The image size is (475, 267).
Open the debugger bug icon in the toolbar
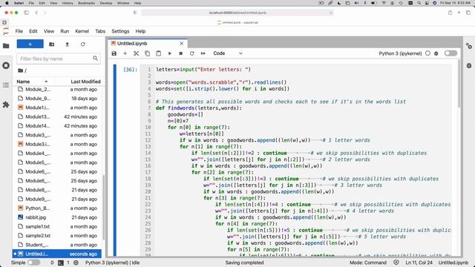436,53
